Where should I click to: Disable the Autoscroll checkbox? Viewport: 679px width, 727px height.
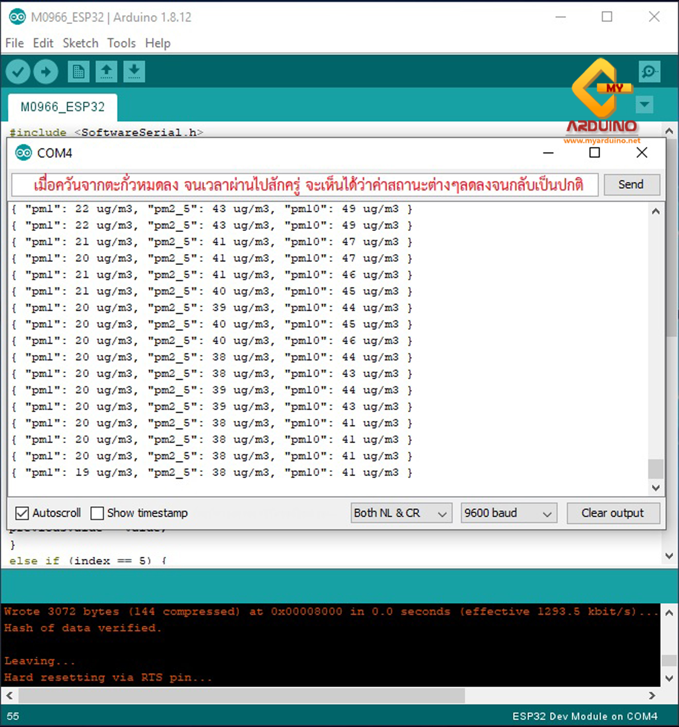coord(22,513)
